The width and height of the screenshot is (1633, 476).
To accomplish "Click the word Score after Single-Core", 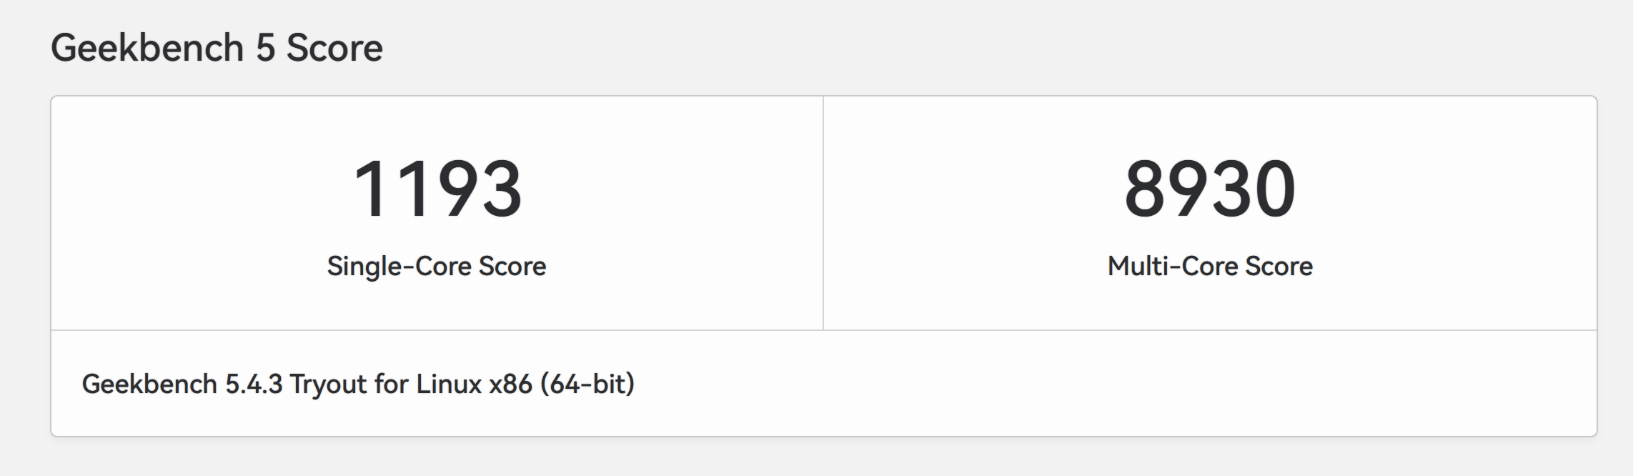I will coord(512,266).
